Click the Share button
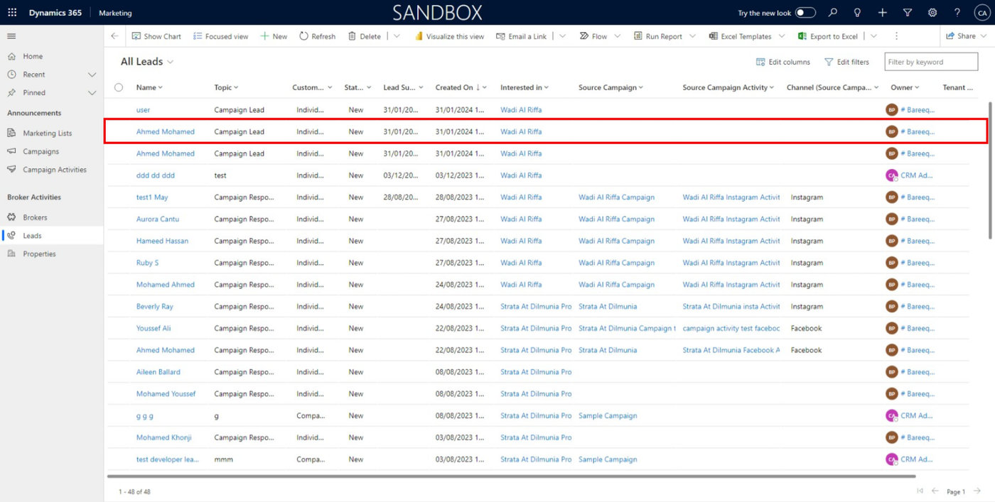 point(961,36)
